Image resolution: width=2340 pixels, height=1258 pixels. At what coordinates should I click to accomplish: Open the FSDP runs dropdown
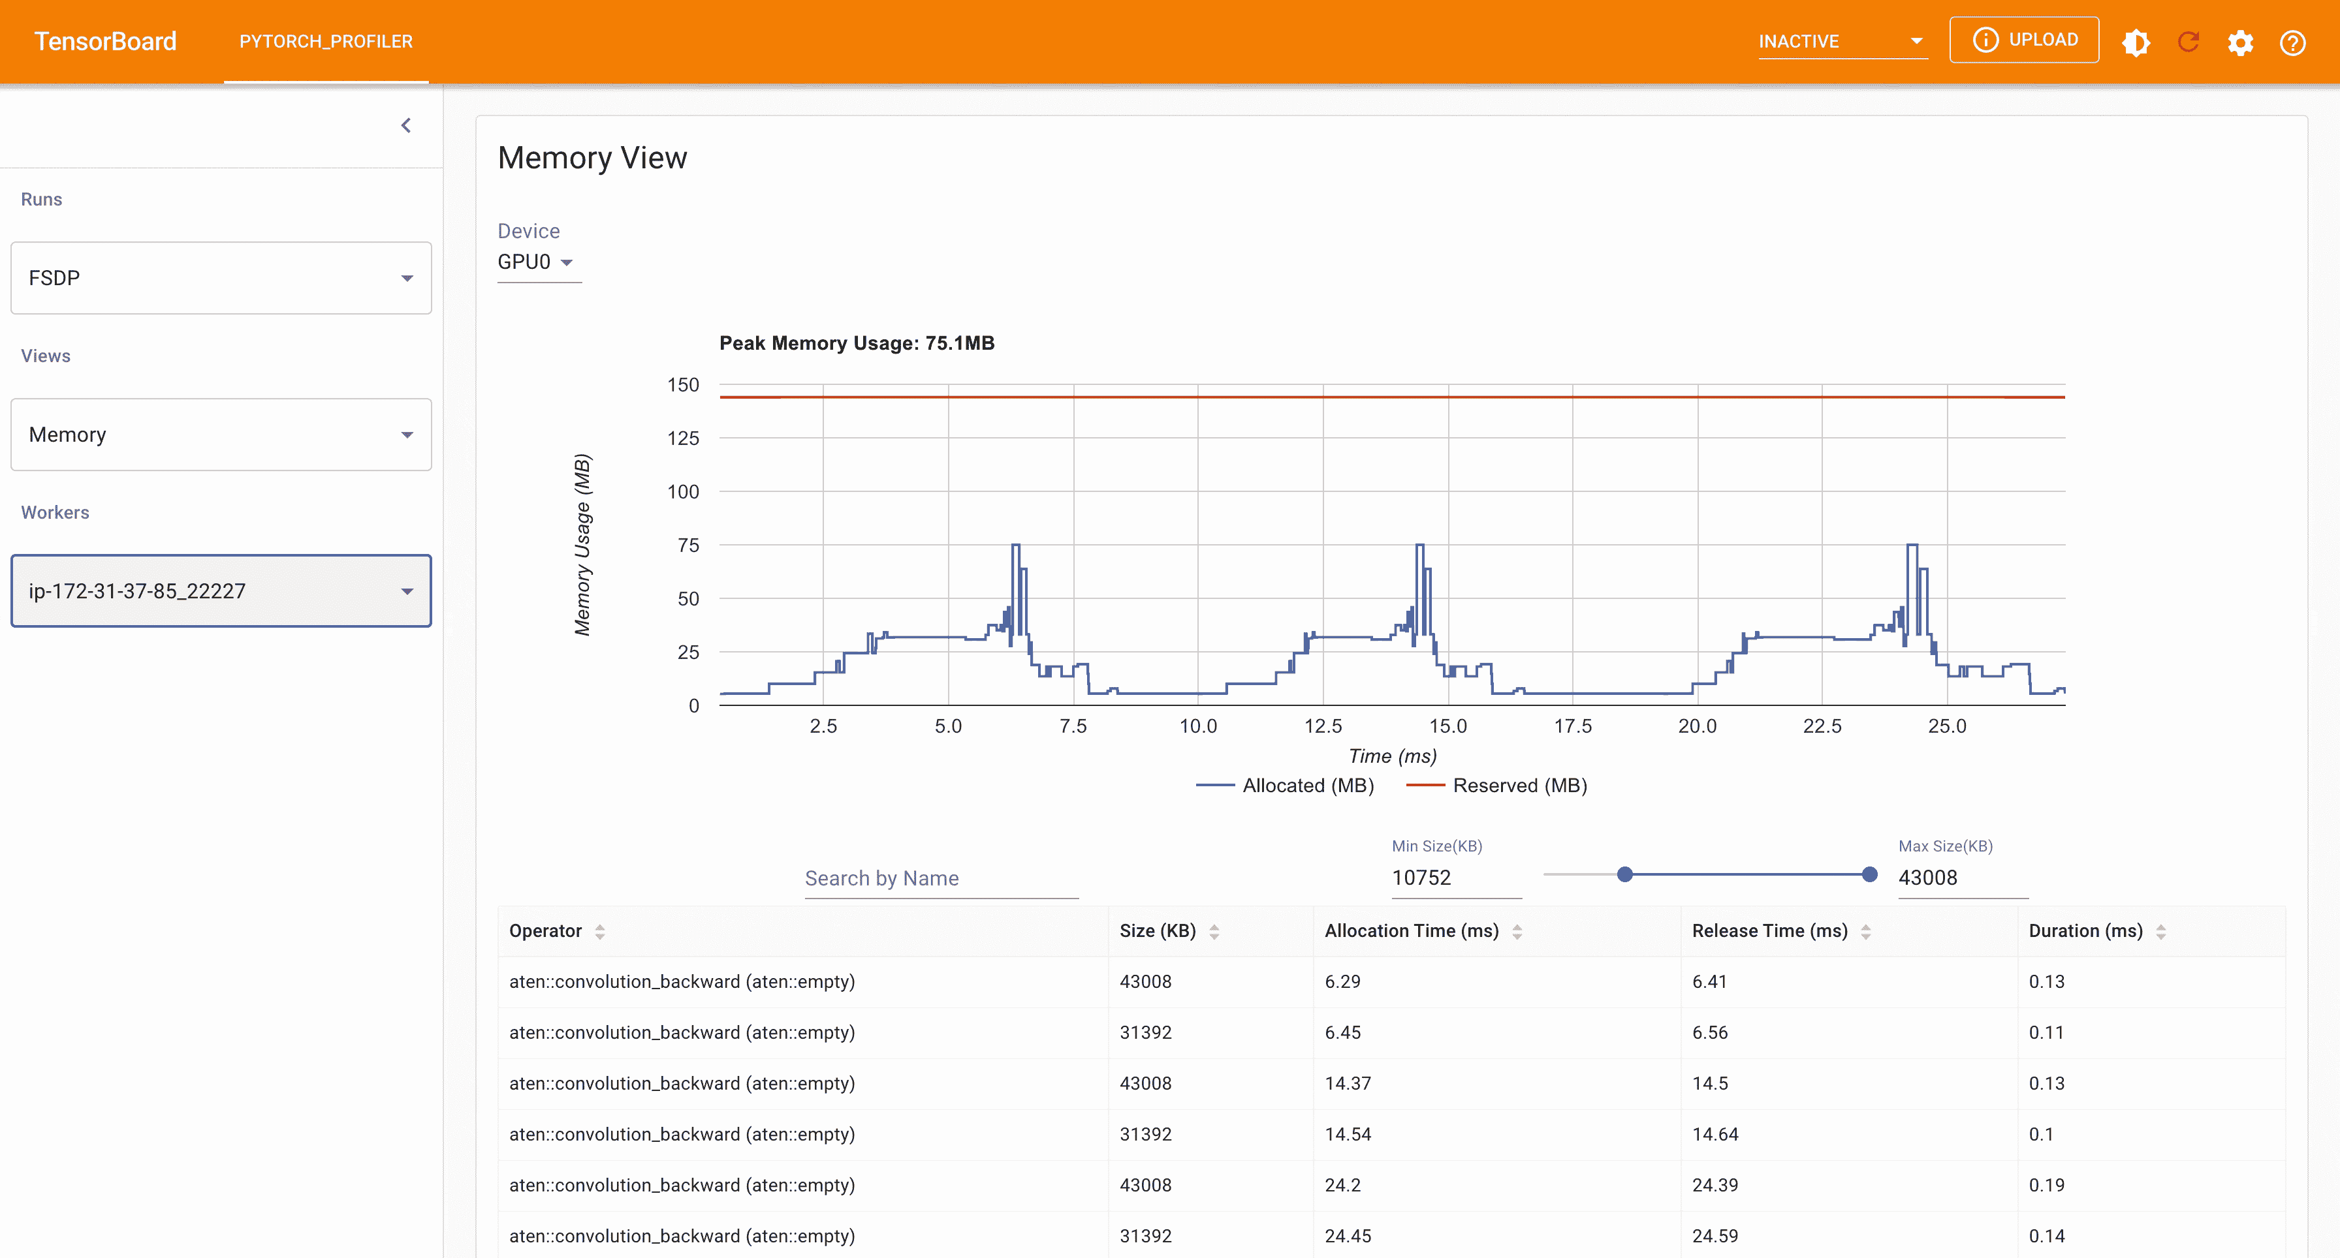221,278
